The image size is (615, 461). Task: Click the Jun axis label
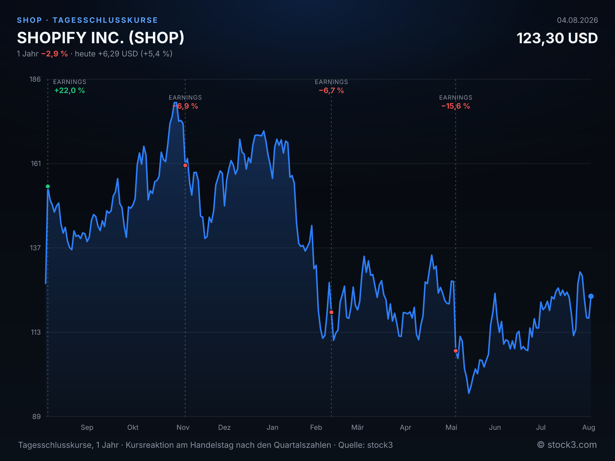point(495,427)
